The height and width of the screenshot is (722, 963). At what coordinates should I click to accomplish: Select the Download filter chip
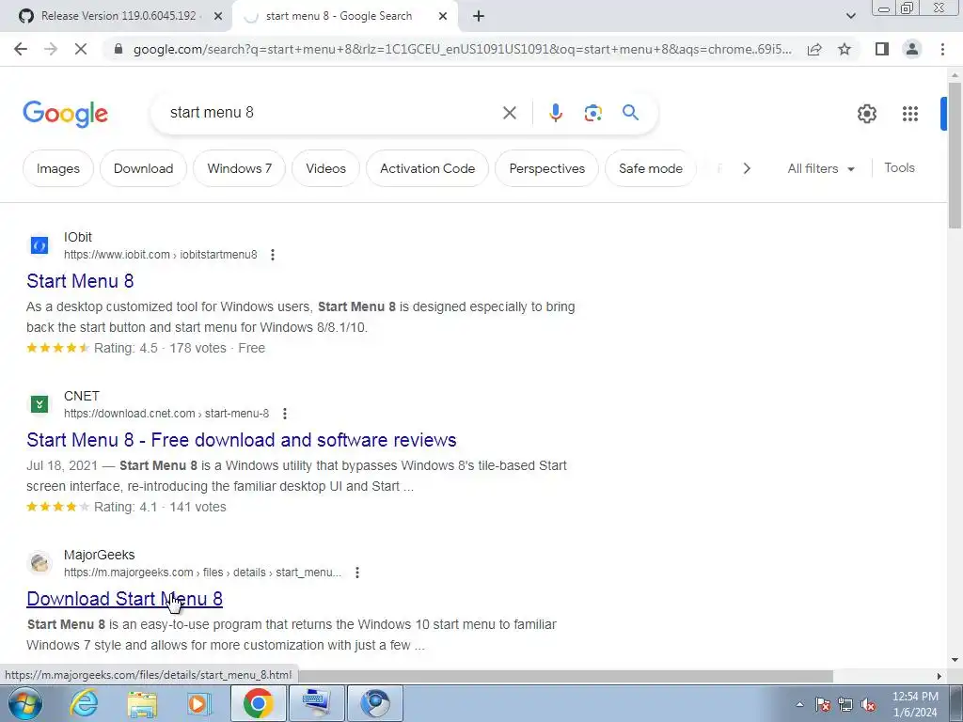[x=143, y=168]
